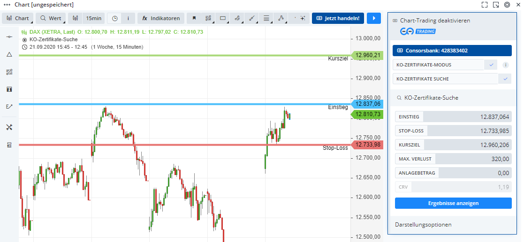The height and width of the screenshot is (242, 524).
Task: Click the fullscreen brackets icon at top right
Action: (485, 5)
